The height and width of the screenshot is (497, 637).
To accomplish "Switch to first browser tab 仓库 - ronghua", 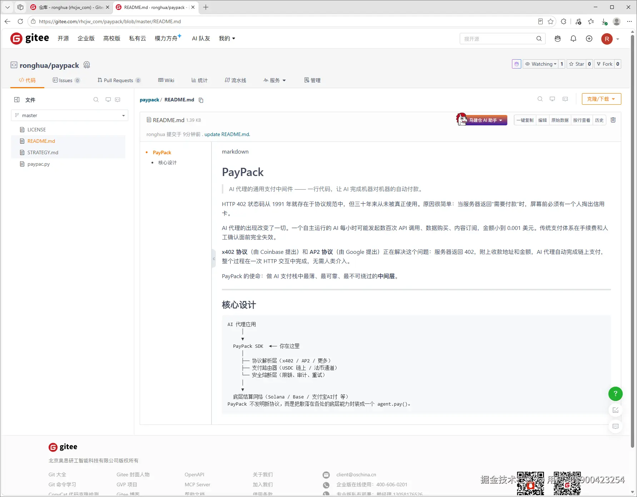I will click(x=70, y=7).
